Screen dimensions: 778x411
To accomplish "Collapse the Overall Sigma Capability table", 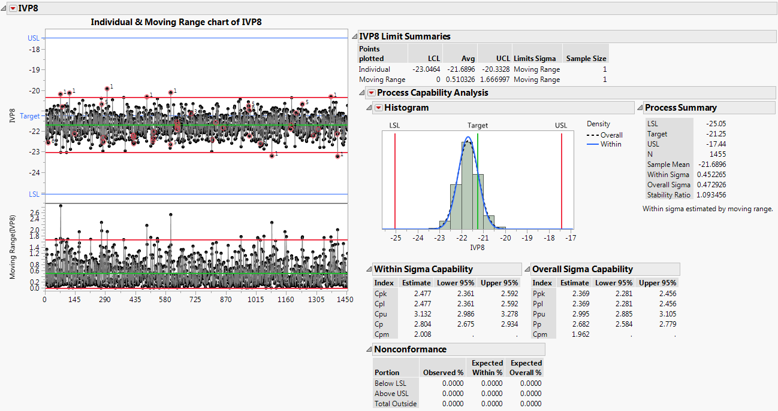I will [x=527, y=270].
